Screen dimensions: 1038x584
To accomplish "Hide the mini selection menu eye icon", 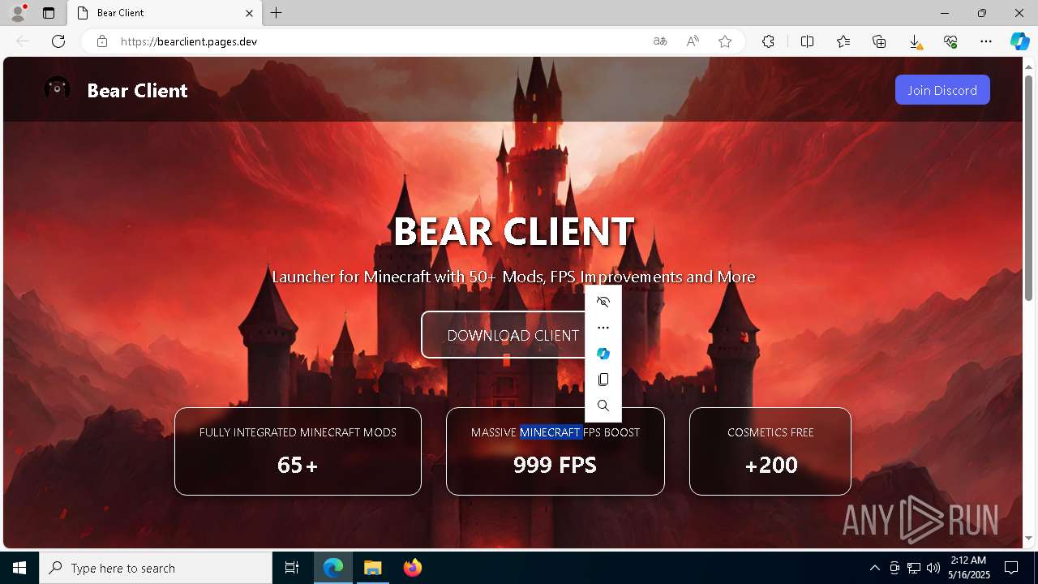I will 603,302.
